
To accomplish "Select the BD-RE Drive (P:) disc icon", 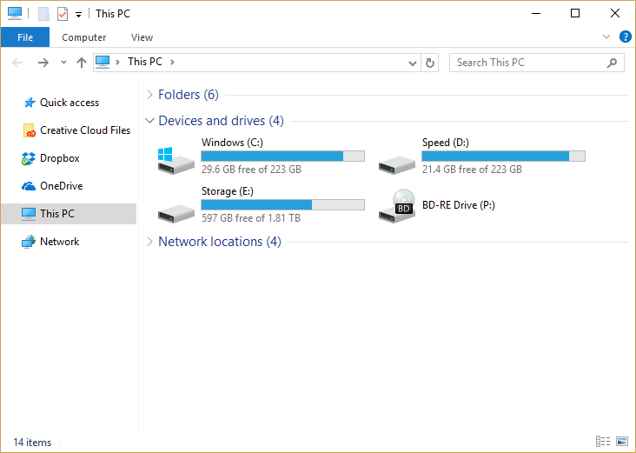I will [397, 206].
